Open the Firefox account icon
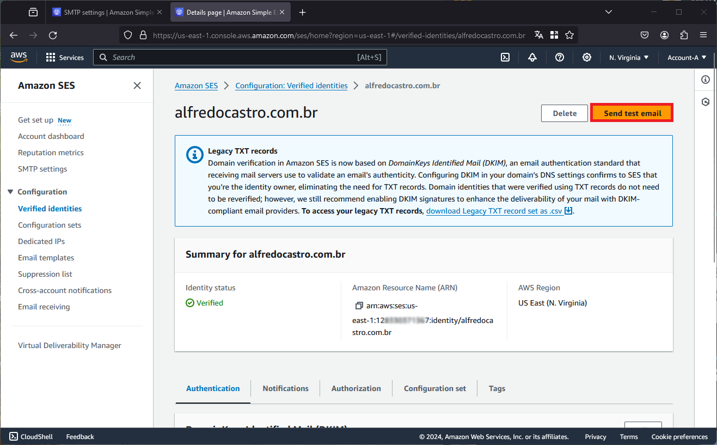 (x=664, y=35)
